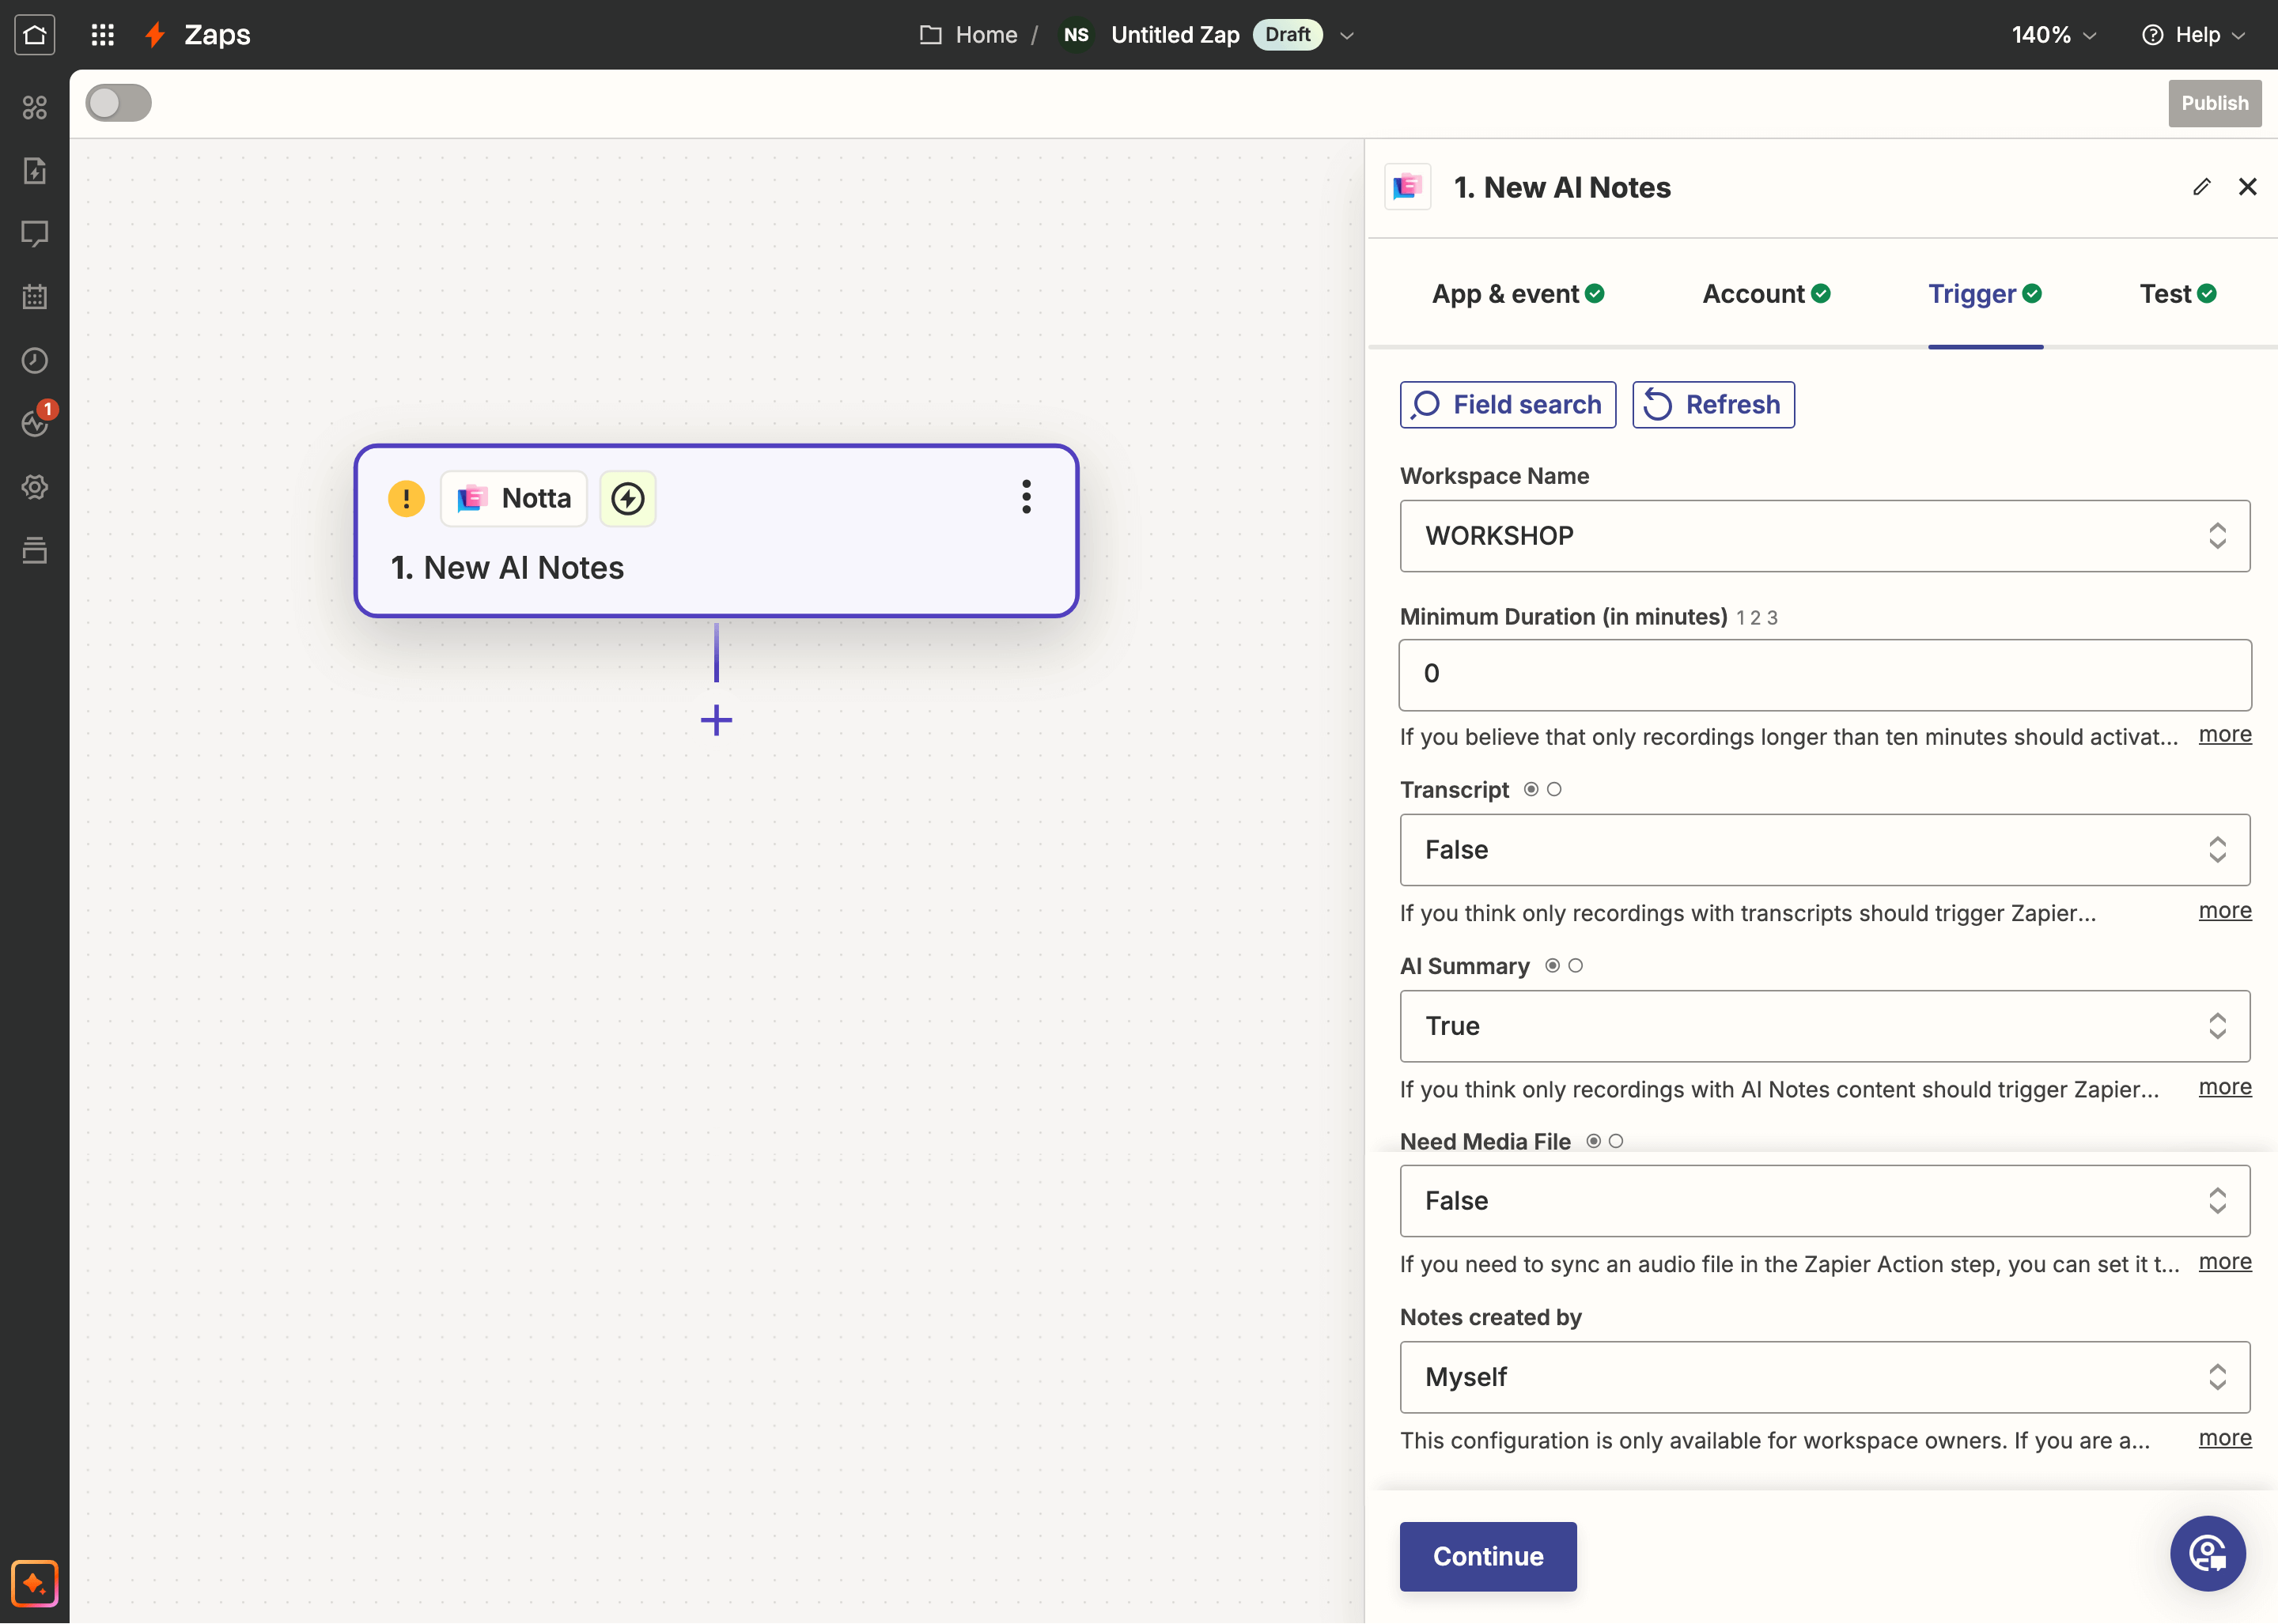The width and height of the screenshot is (2278, 1624).
Task: Add a step with the plus icon
Action: tap(717, 720)
